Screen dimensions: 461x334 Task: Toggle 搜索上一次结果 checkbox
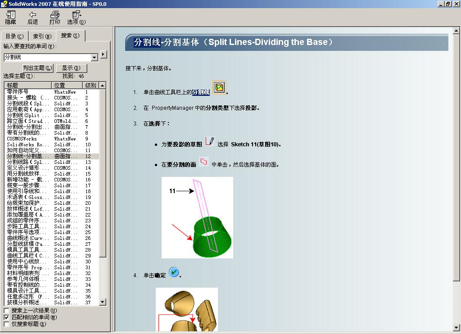click(6, 311)
